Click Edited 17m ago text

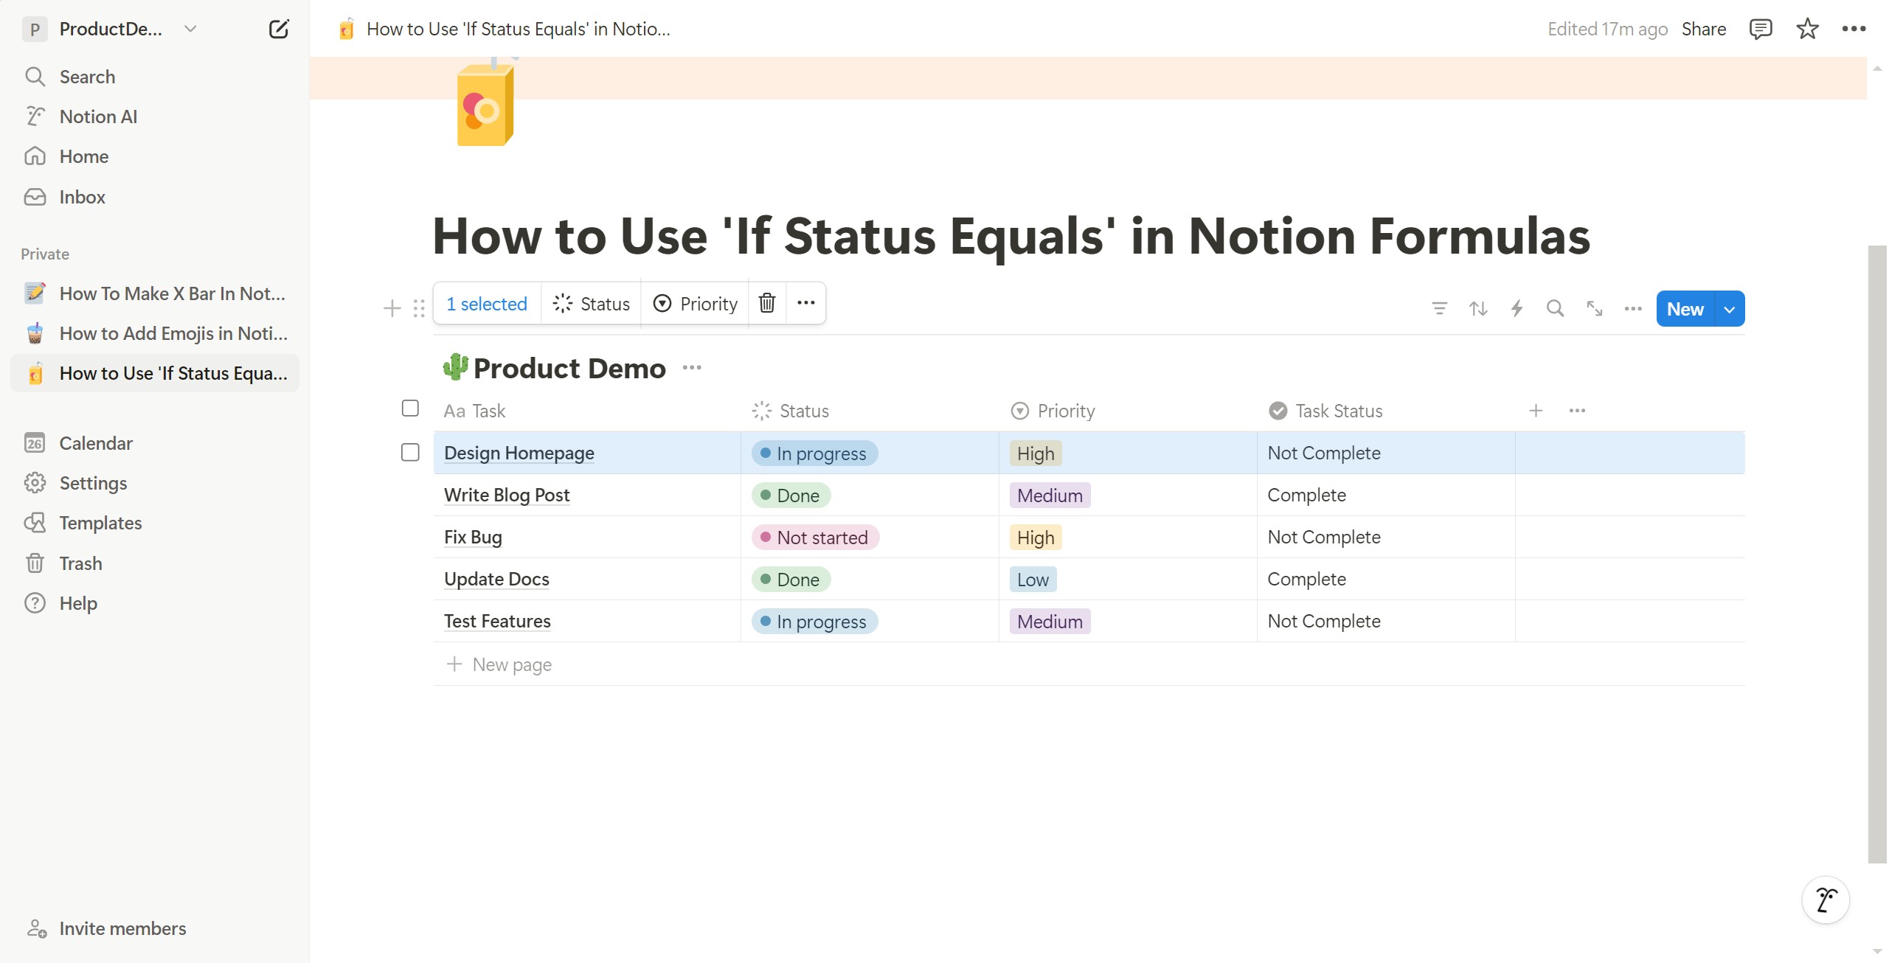pos(1607,29)
